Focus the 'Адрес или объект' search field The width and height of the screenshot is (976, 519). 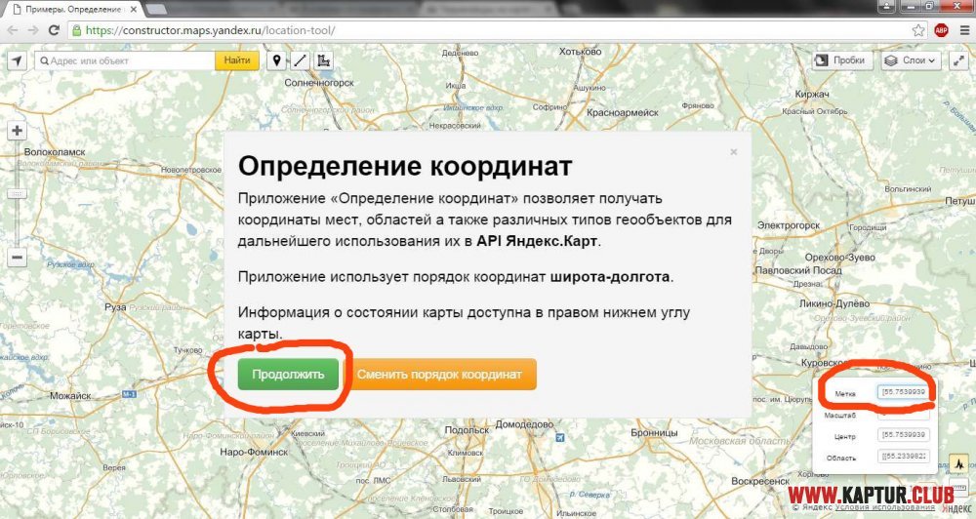[x=125, y=60]
